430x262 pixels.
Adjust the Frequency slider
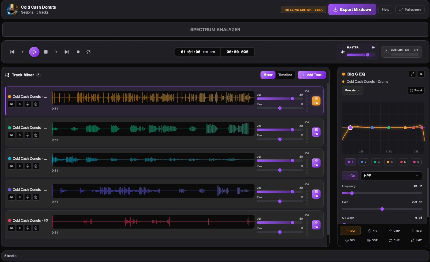click(x=382, y=193)
